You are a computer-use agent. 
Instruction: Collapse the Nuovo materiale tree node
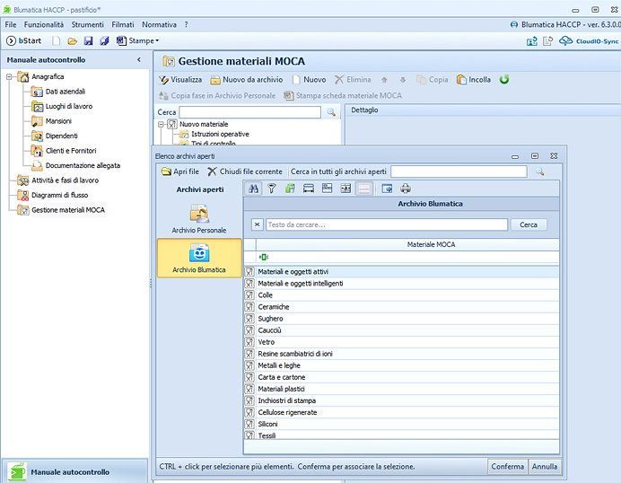point(162,124)
